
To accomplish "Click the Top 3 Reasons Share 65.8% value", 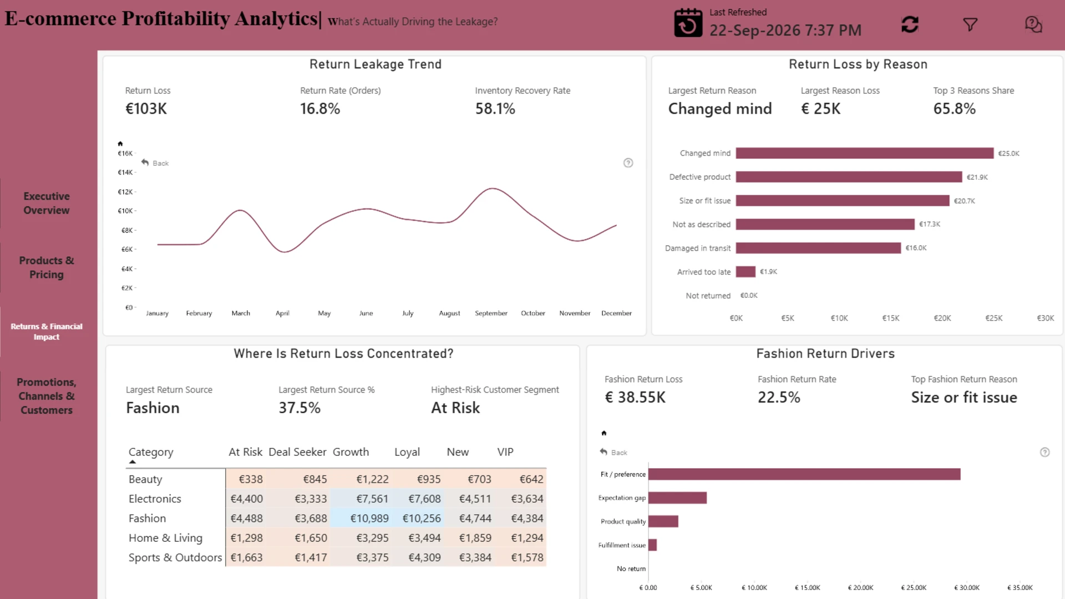I will click(954, 109).
